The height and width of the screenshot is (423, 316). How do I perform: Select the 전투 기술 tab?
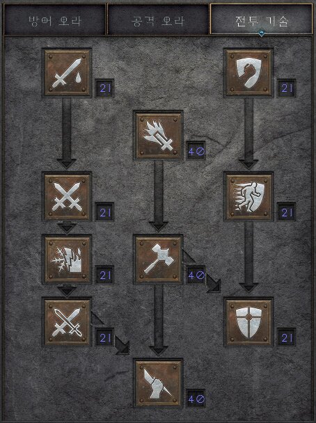point(261,19)
